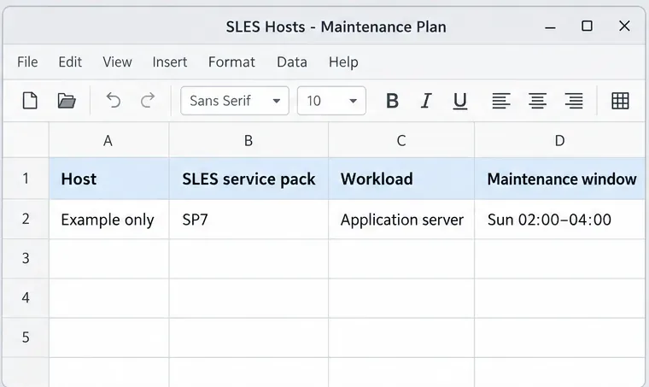The image size is (649, 387).
Task: Open the Sans Serif font dropdown
Action: click(x=235, y=101)
